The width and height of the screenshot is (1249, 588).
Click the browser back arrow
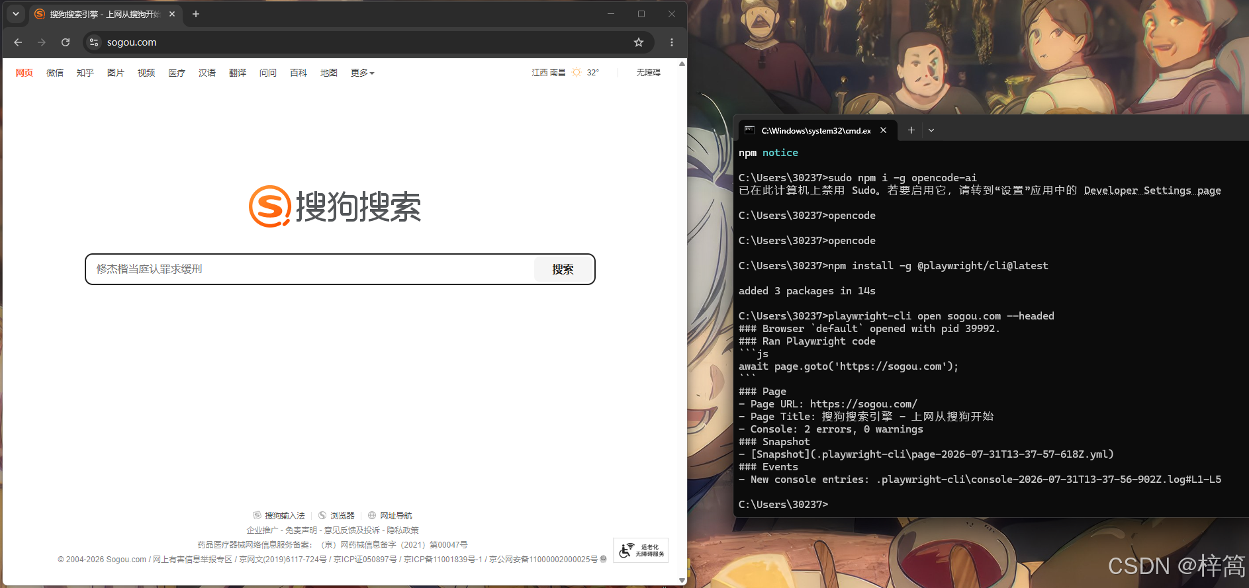18,42
